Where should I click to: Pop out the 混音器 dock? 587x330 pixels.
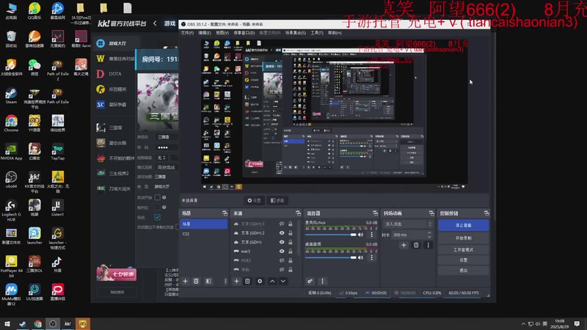tap(375, 213)
